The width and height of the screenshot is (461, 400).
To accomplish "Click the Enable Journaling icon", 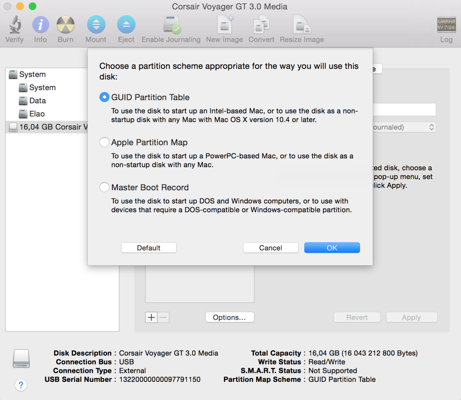I will (x=172, y=25).
